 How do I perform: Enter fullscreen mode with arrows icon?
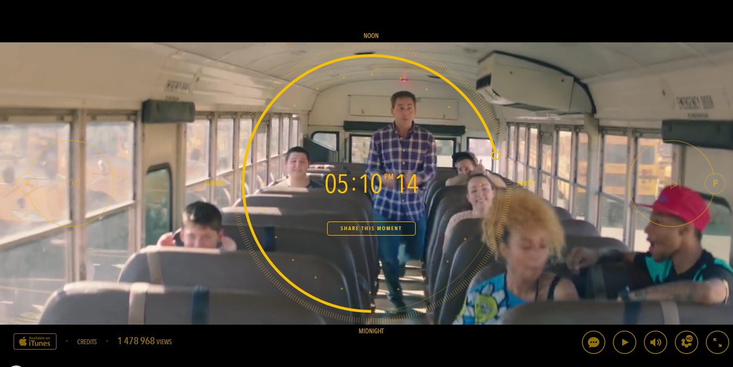point(717,343)
